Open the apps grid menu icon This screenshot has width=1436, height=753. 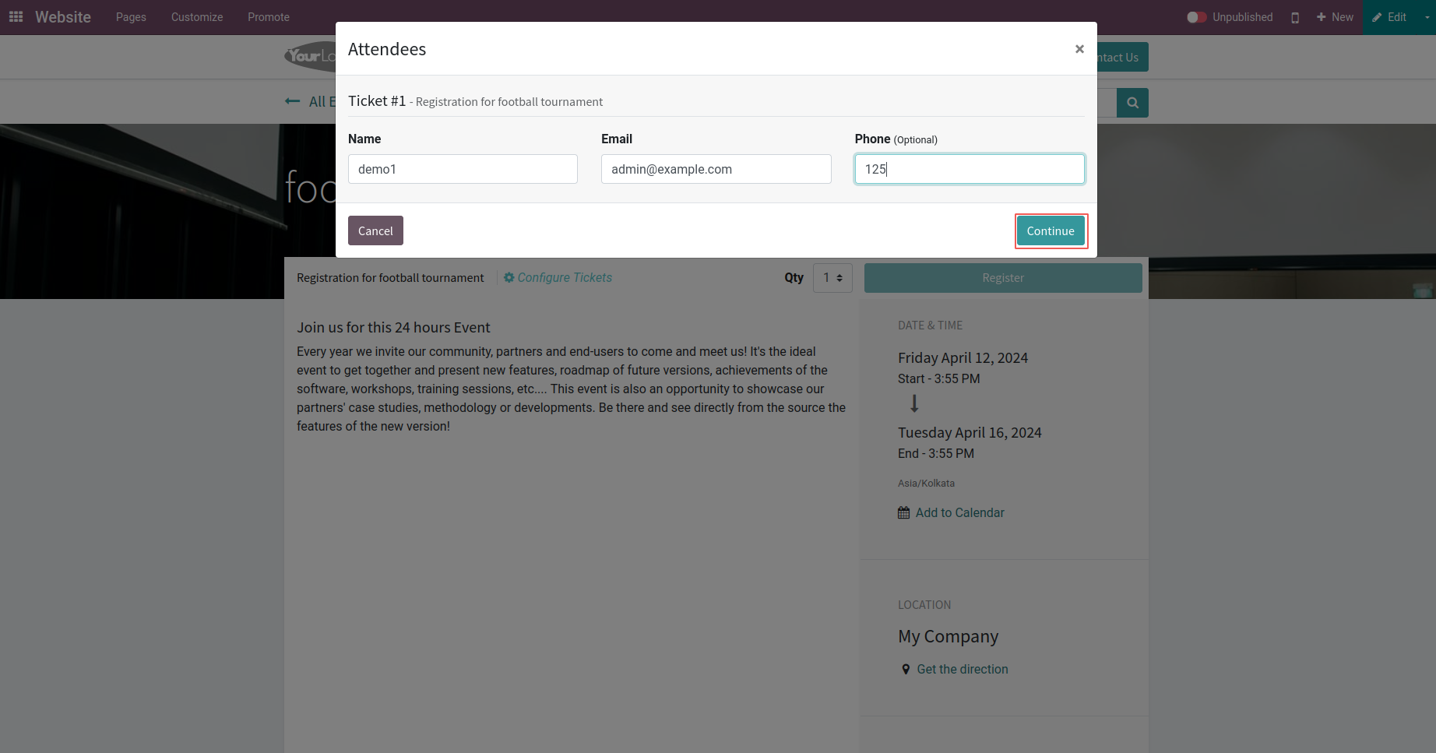(16, 16)
